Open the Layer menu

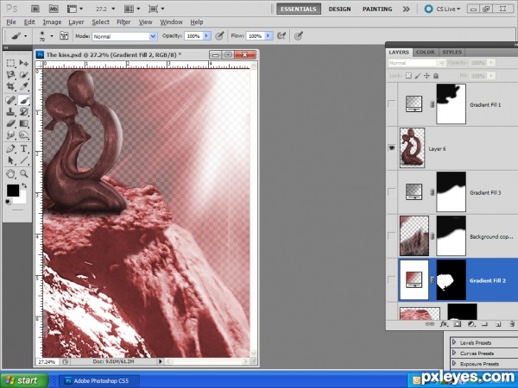tap(76, 22)
